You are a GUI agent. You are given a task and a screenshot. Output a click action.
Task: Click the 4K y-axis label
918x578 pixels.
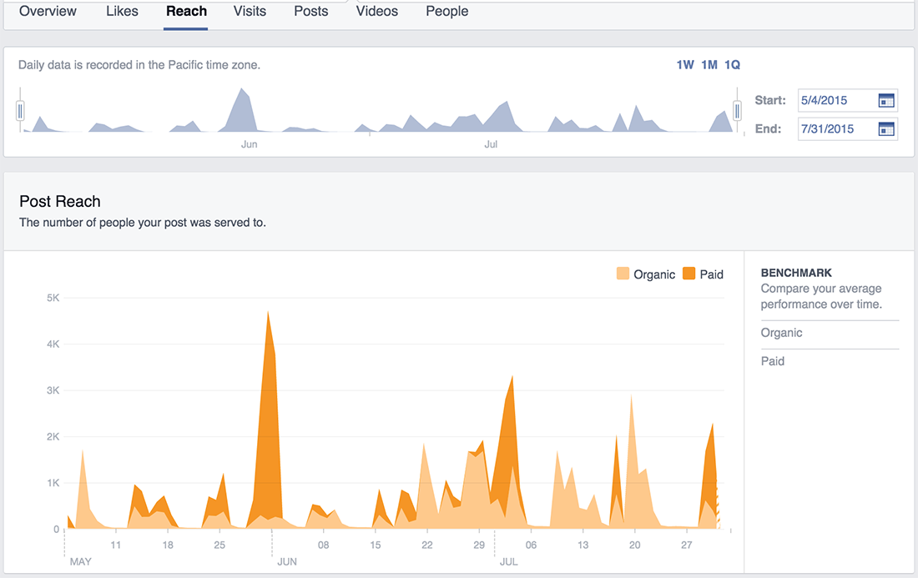pos(53,344)
